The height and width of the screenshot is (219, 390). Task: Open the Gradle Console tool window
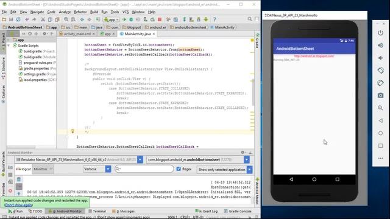click(238, 211)
